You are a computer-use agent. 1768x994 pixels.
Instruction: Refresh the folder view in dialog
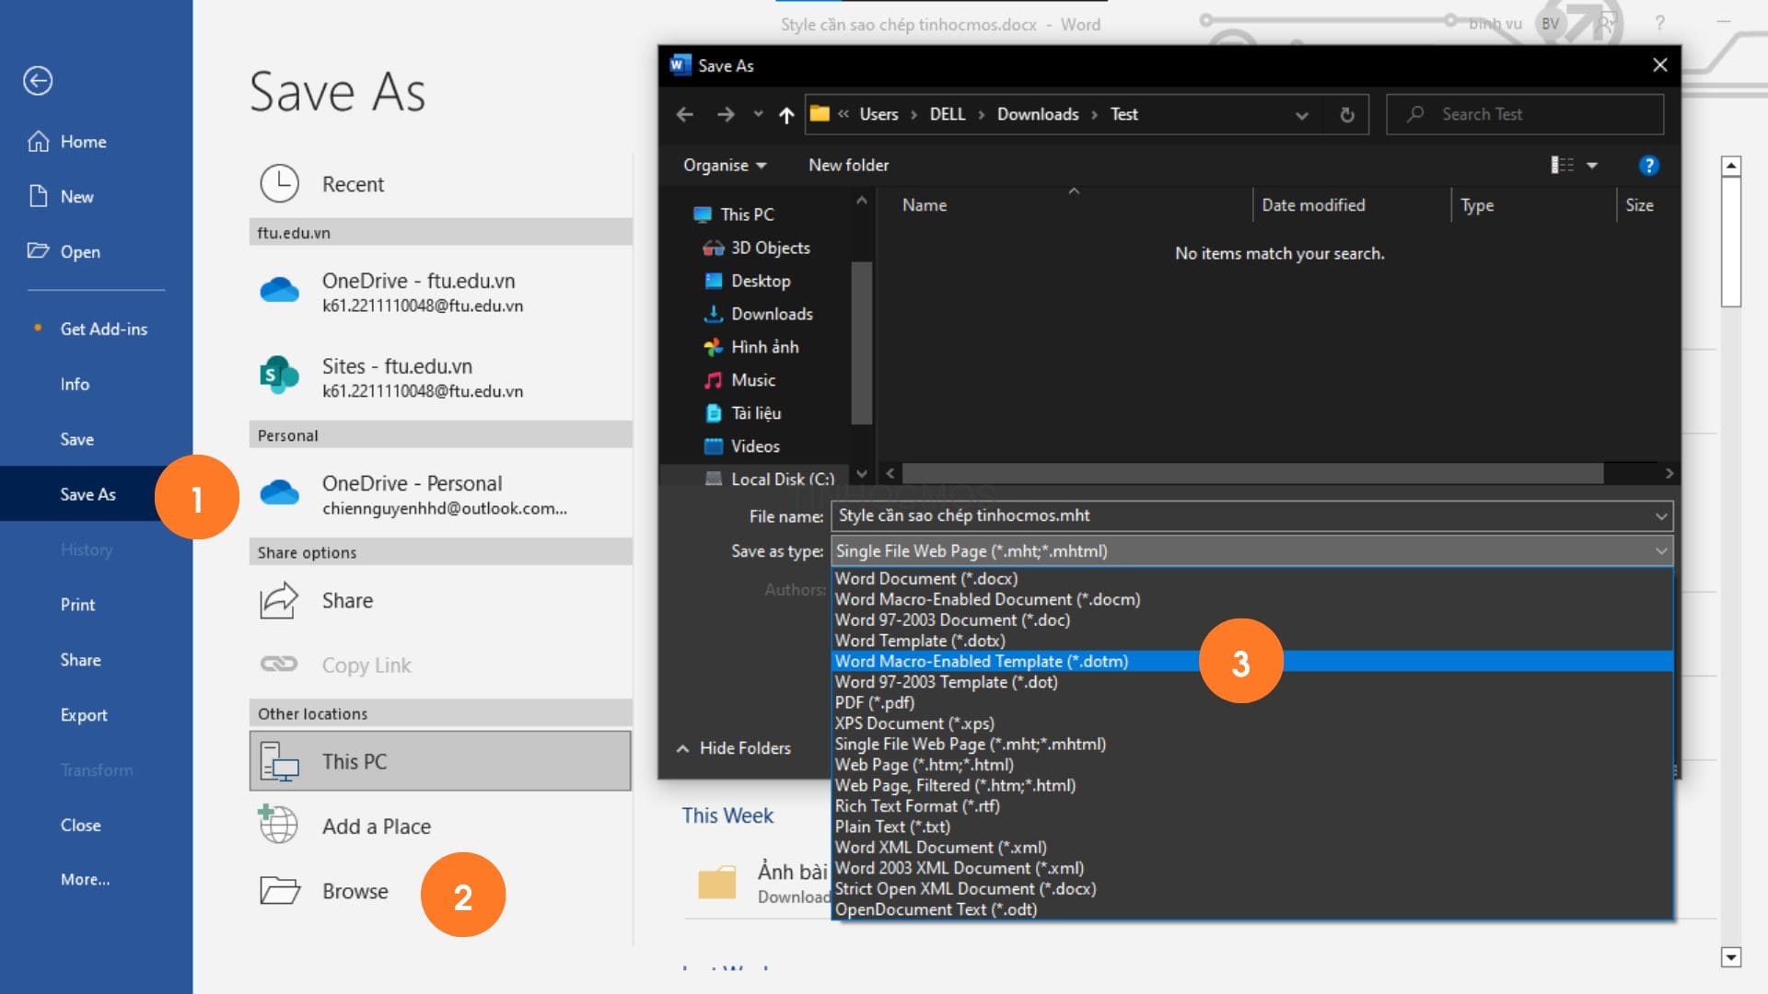pos(1346,115)
